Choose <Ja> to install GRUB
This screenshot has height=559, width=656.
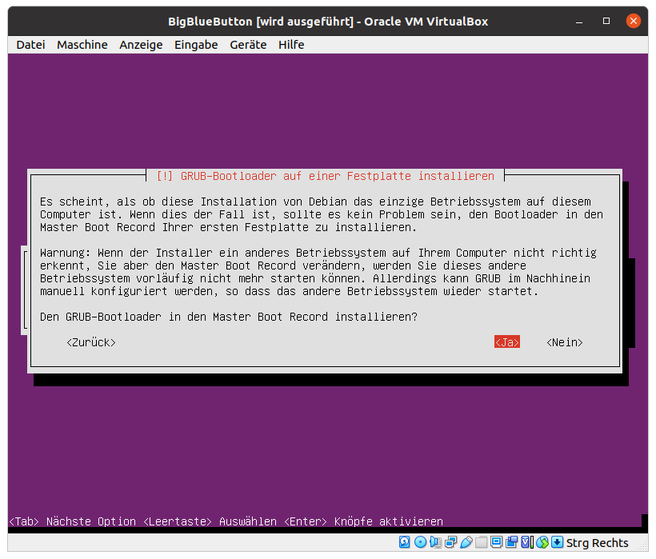click(x=507, y=342)
